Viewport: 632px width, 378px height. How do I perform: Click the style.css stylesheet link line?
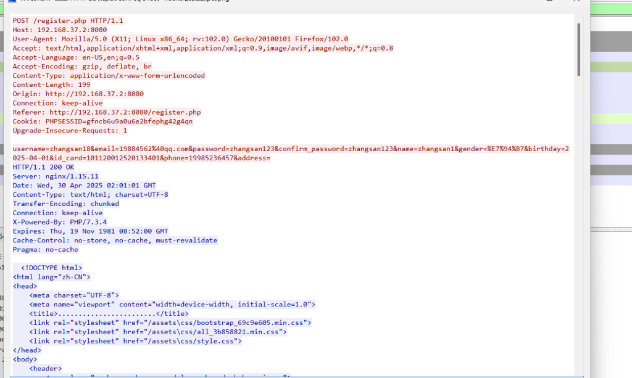(x=135, y=341)
